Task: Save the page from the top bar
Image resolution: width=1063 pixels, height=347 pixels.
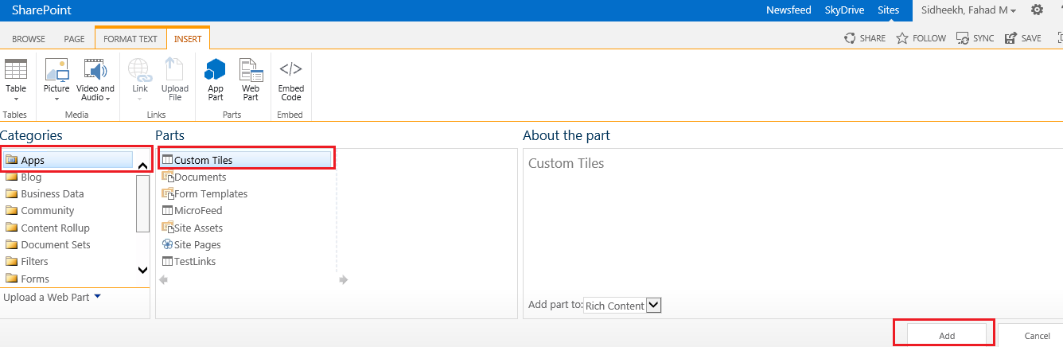Action: 1022,38
